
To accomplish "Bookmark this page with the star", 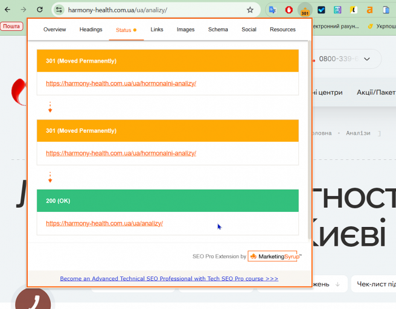I will coord(250,10).
